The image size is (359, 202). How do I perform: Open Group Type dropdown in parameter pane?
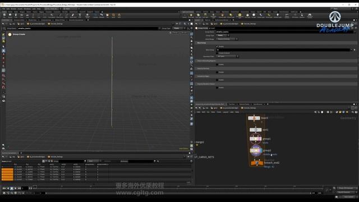click(223, 35)
